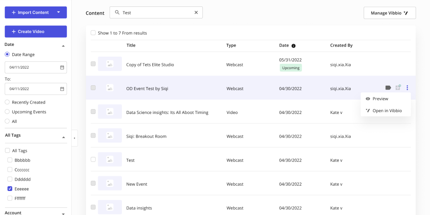Open the three-dot menu for OD Event Test
430x215 pixels.
[x=407, y=88]
